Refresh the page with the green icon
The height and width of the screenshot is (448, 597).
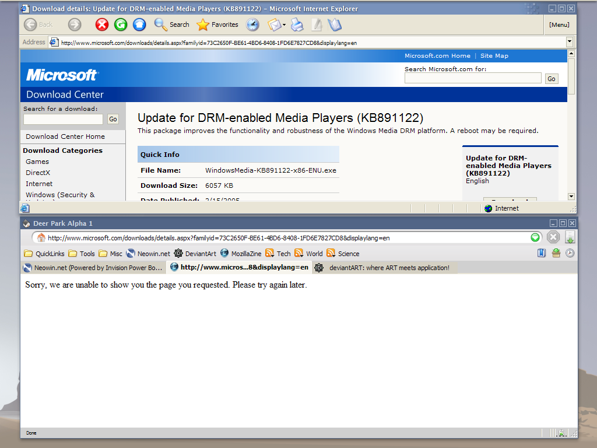point(121,24)
